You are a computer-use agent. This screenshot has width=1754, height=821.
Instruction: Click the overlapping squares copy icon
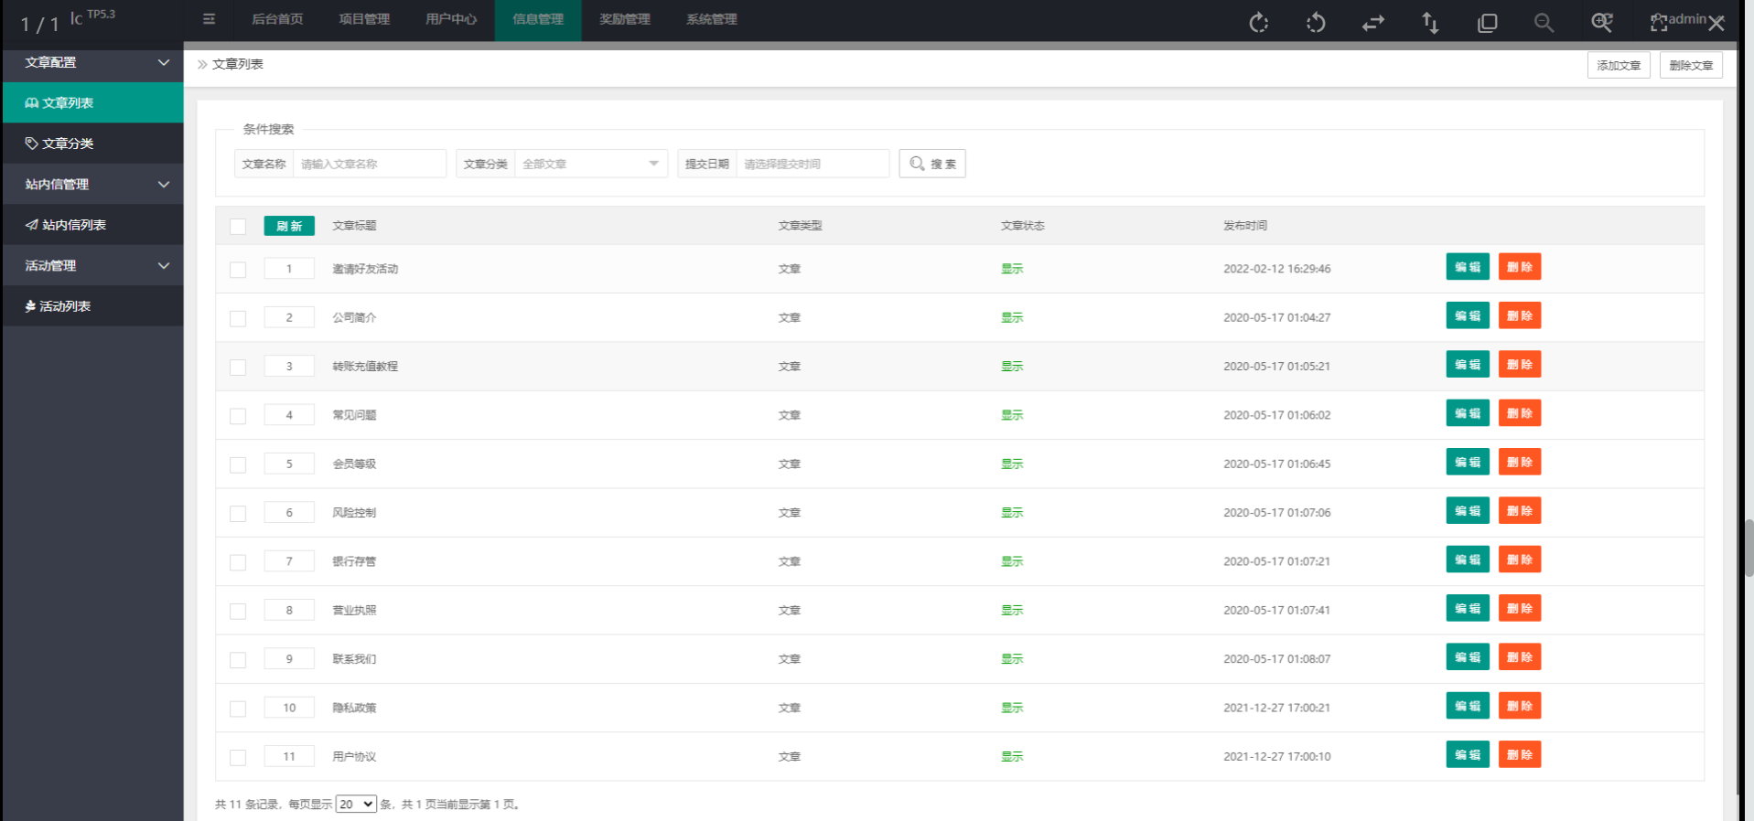click(1487, 23)
